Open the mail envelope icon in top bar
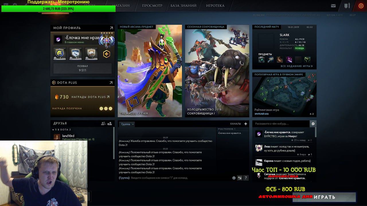 point(333,6)
